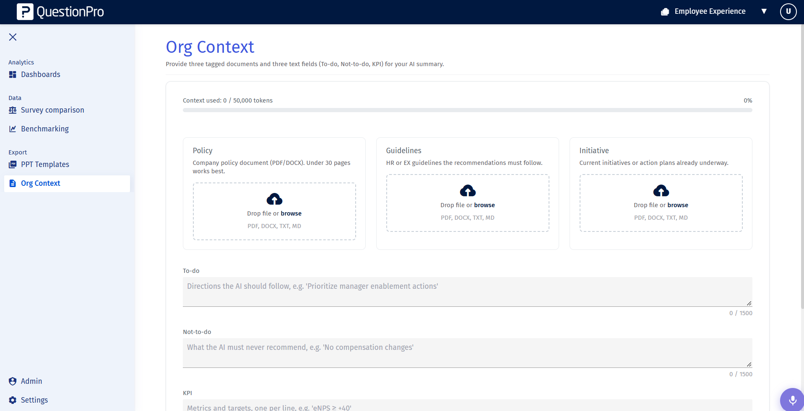Click the PPT Templates slide icon
The image size is (804, 411).
click(13, 164)
